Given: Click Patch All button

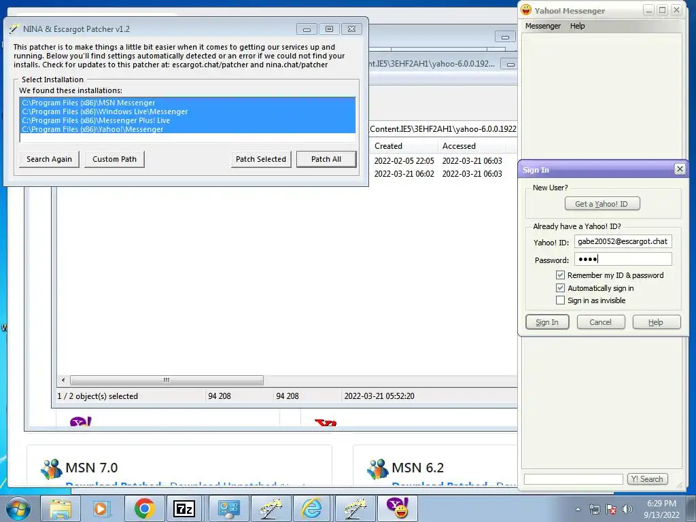Looking at the screenshot, I should [x=326, y=159].
